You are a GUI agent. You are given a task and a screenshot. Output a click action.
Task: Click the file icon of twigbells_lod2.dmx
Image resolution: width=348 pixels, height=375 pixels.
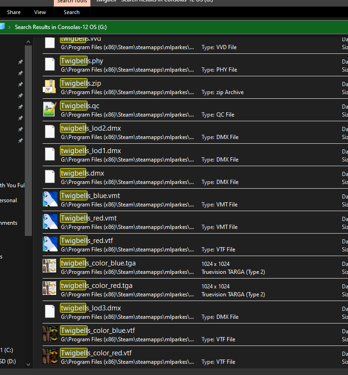pyautogui.click(x=50, y=132)
